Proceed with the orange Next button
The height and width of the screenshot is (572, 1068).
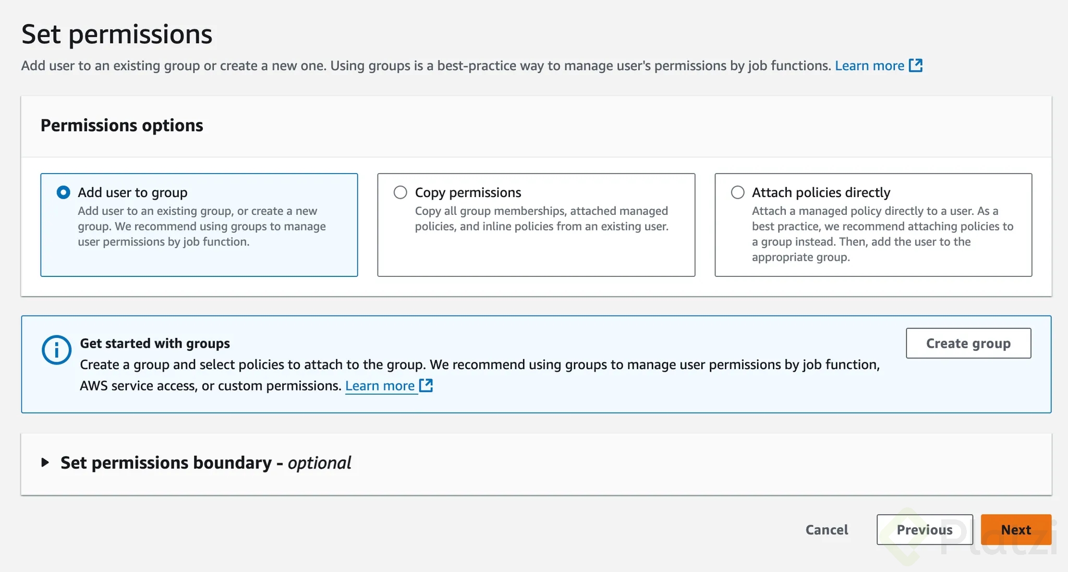(x=1015, y=530)
